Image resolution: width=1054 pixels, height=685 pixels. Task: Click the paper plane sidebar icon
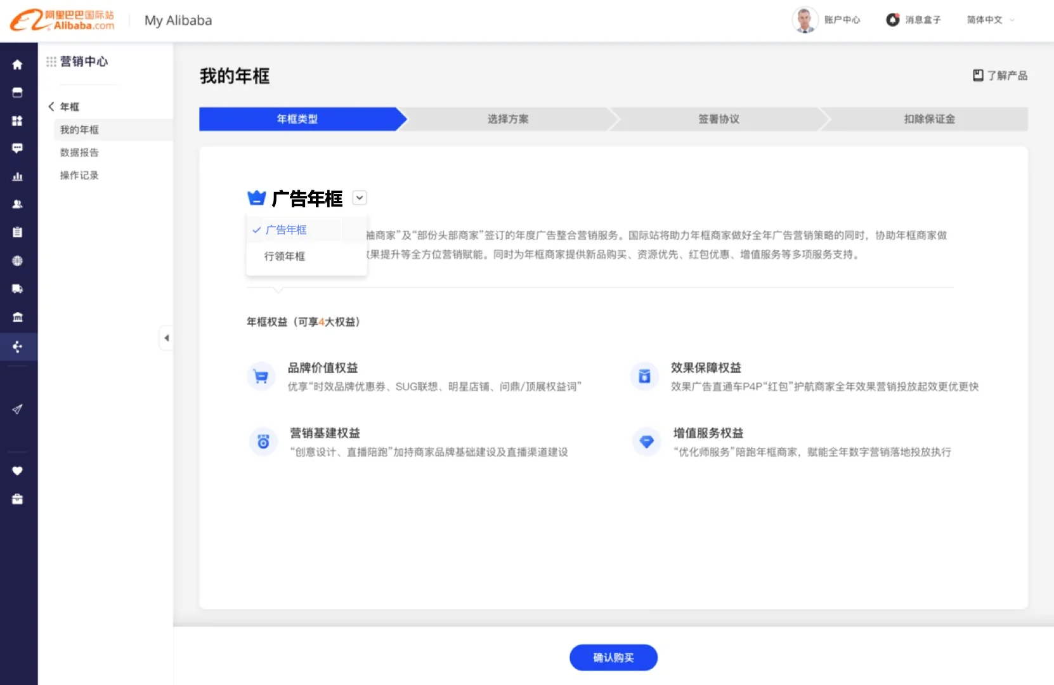(x=17, y=409)
